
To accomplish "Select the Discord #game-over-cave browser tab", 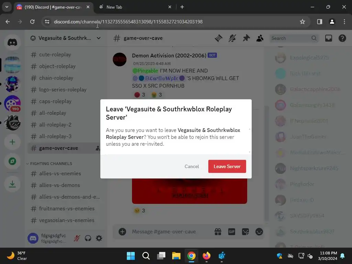I will click(x=53, y=7).
